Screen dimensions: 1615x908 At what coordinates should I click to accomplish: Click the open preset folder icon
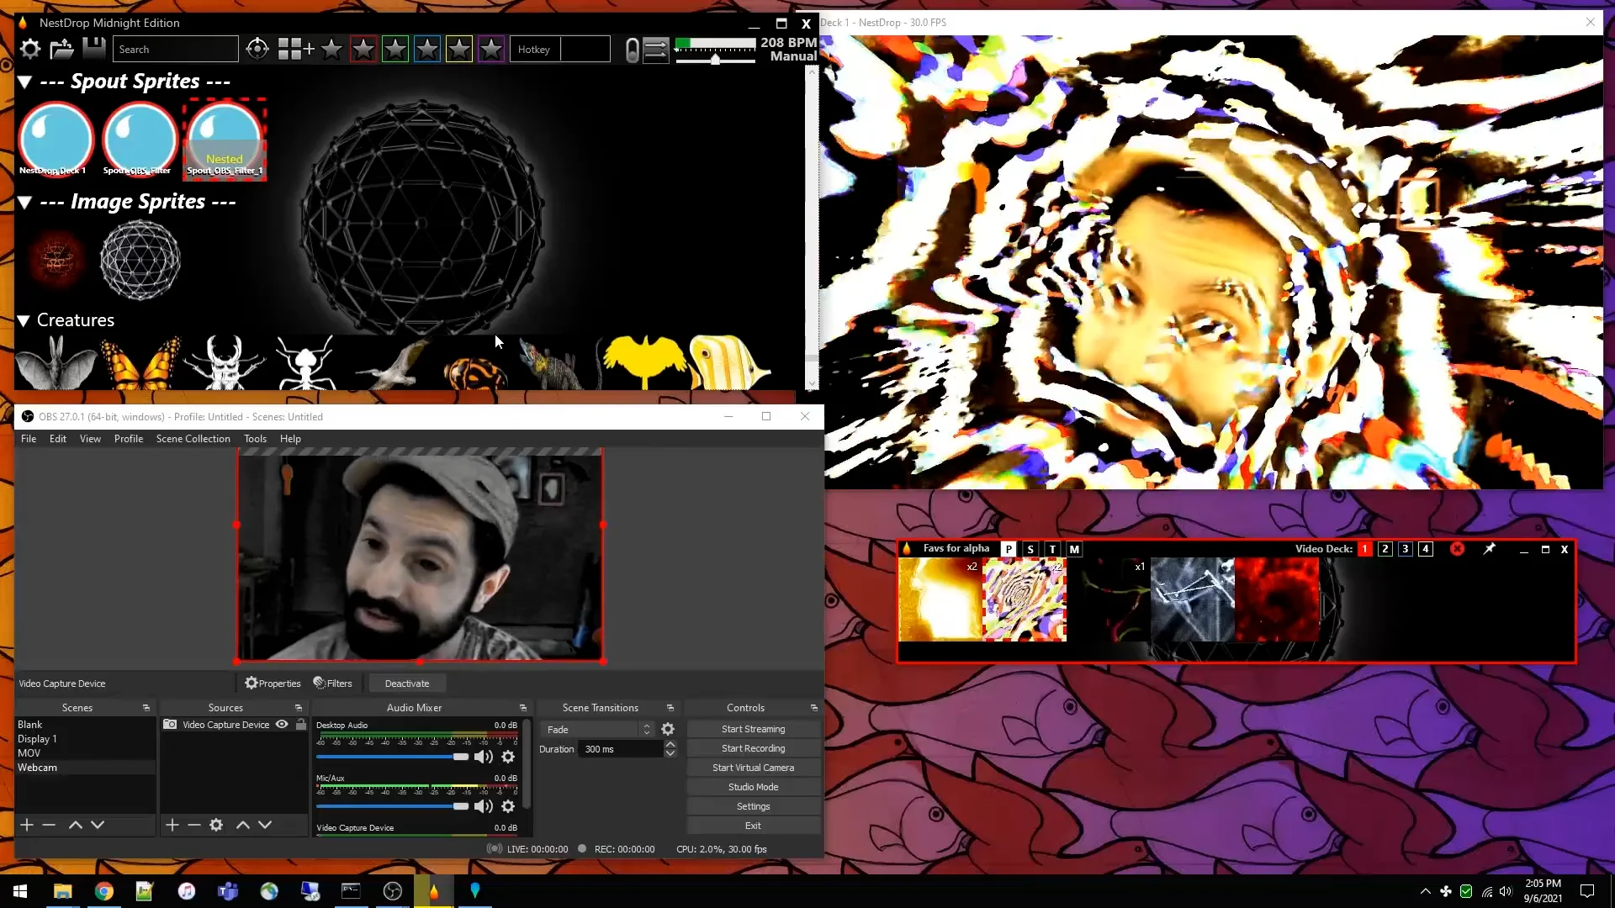click(x=62, y=49)
